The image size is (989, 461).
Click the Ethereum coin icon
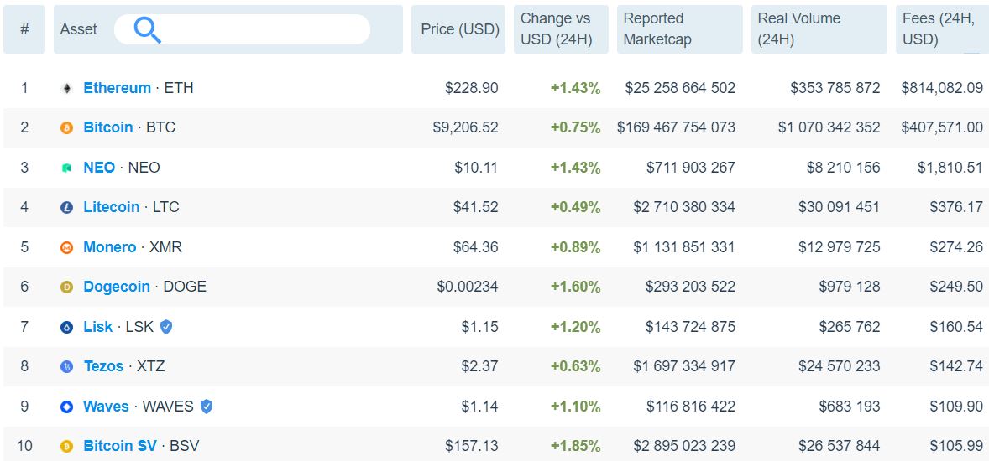click(x=67, y=88)
